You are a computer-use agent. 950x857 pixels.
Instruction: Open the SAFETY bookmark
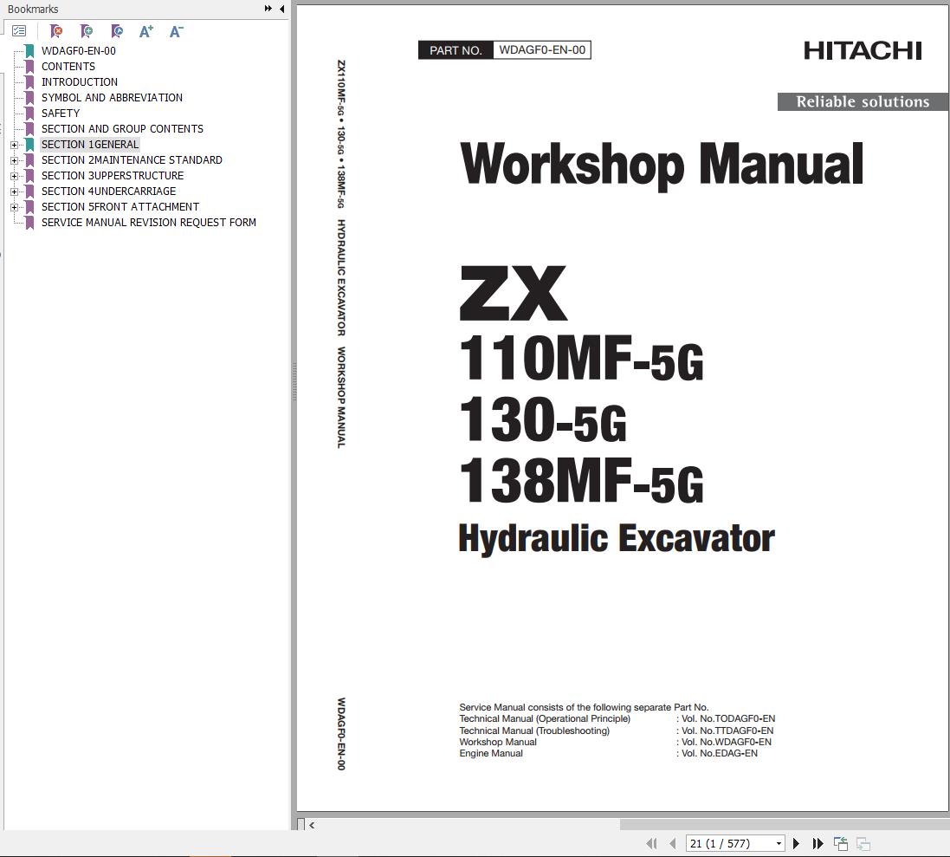(60, 114)
